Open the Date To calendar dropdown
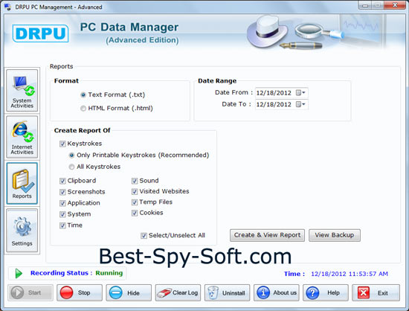 pos(300,104)
